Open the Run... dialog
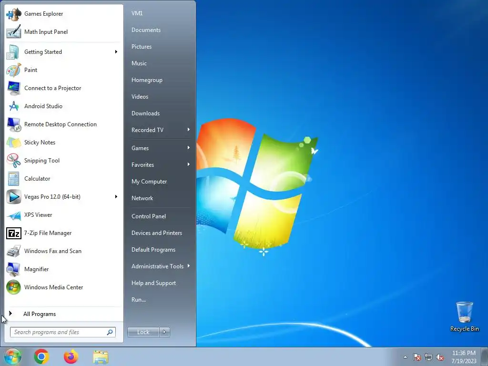488x366 pixels. [x=139, y=300]
